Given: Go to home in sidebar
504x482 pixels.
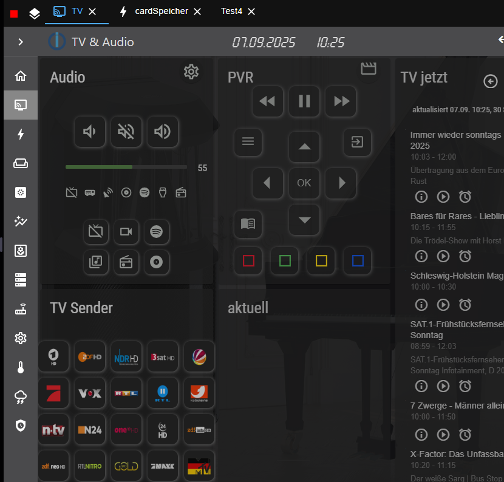Looking at the screenshot, I should pos(21,76).
